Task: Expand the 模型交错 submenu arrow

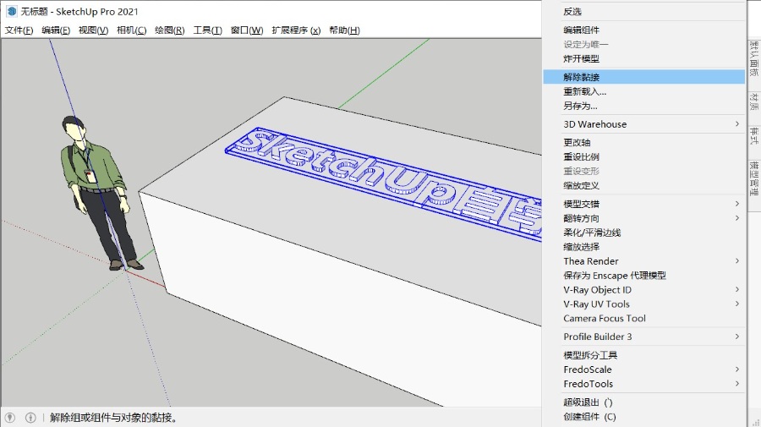Action: (736, 204)
